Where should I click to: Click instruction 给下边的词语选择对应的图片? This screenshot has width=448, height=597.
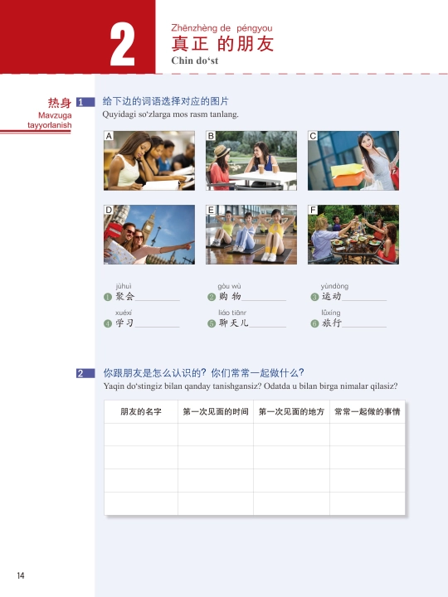click(165, 101)
